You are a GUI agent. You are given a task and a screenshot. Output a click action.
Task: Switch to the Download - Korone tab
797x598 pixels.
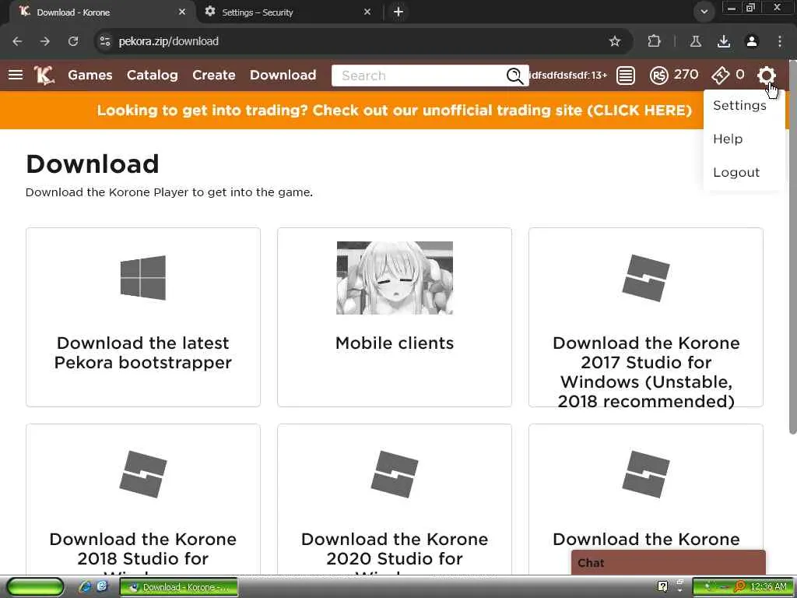pos(102,12)
